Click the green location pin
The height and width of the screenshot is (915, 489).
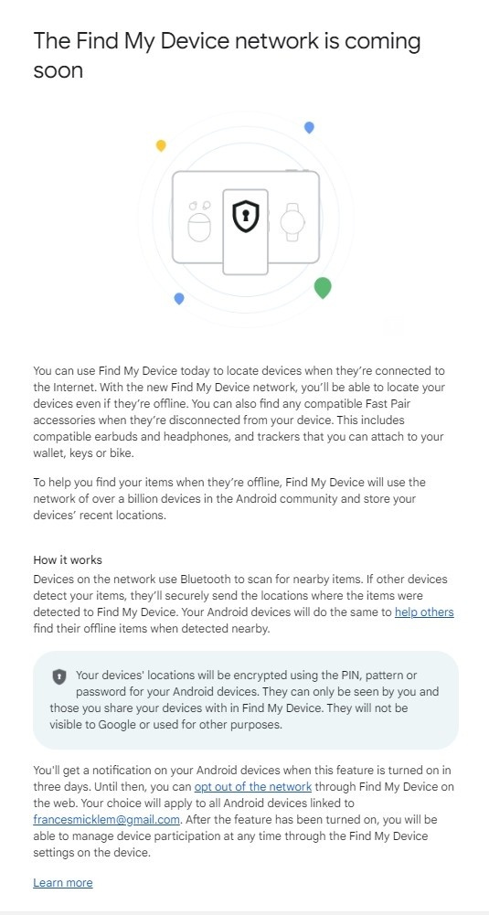323,288
